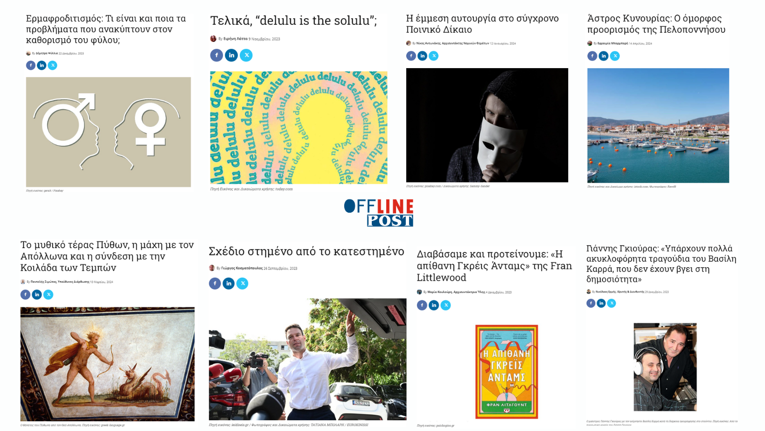Share the Πύθων article on LinkedIn
Image resolution: width=765 pixels, height=431 pixels.
coord(37,294)
